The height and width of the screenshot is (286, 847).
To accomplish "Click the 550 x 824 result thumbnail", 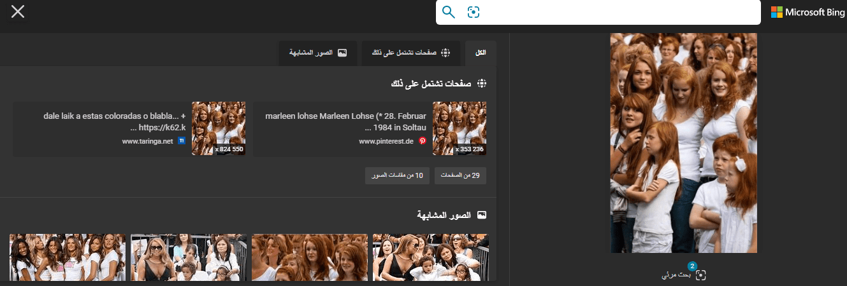I will tap(219, 128).
